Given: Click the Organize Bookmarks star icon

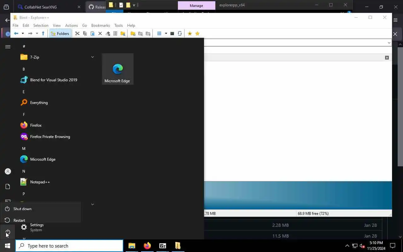Looking at the screenshot, I should pyautogui.click(x=197, y=33).
